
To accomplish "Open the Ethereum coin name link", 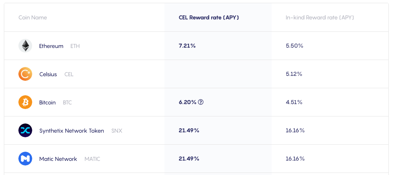I will coord(51,46).
